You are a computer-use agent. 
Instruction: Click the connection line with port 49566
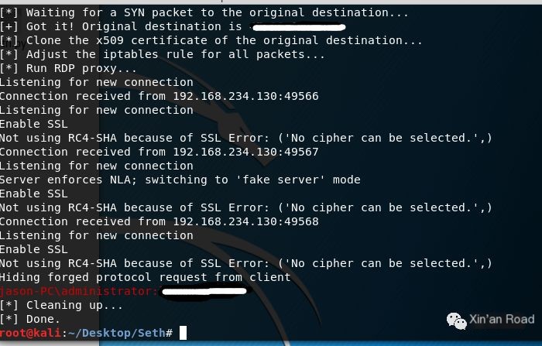(159, 96)
